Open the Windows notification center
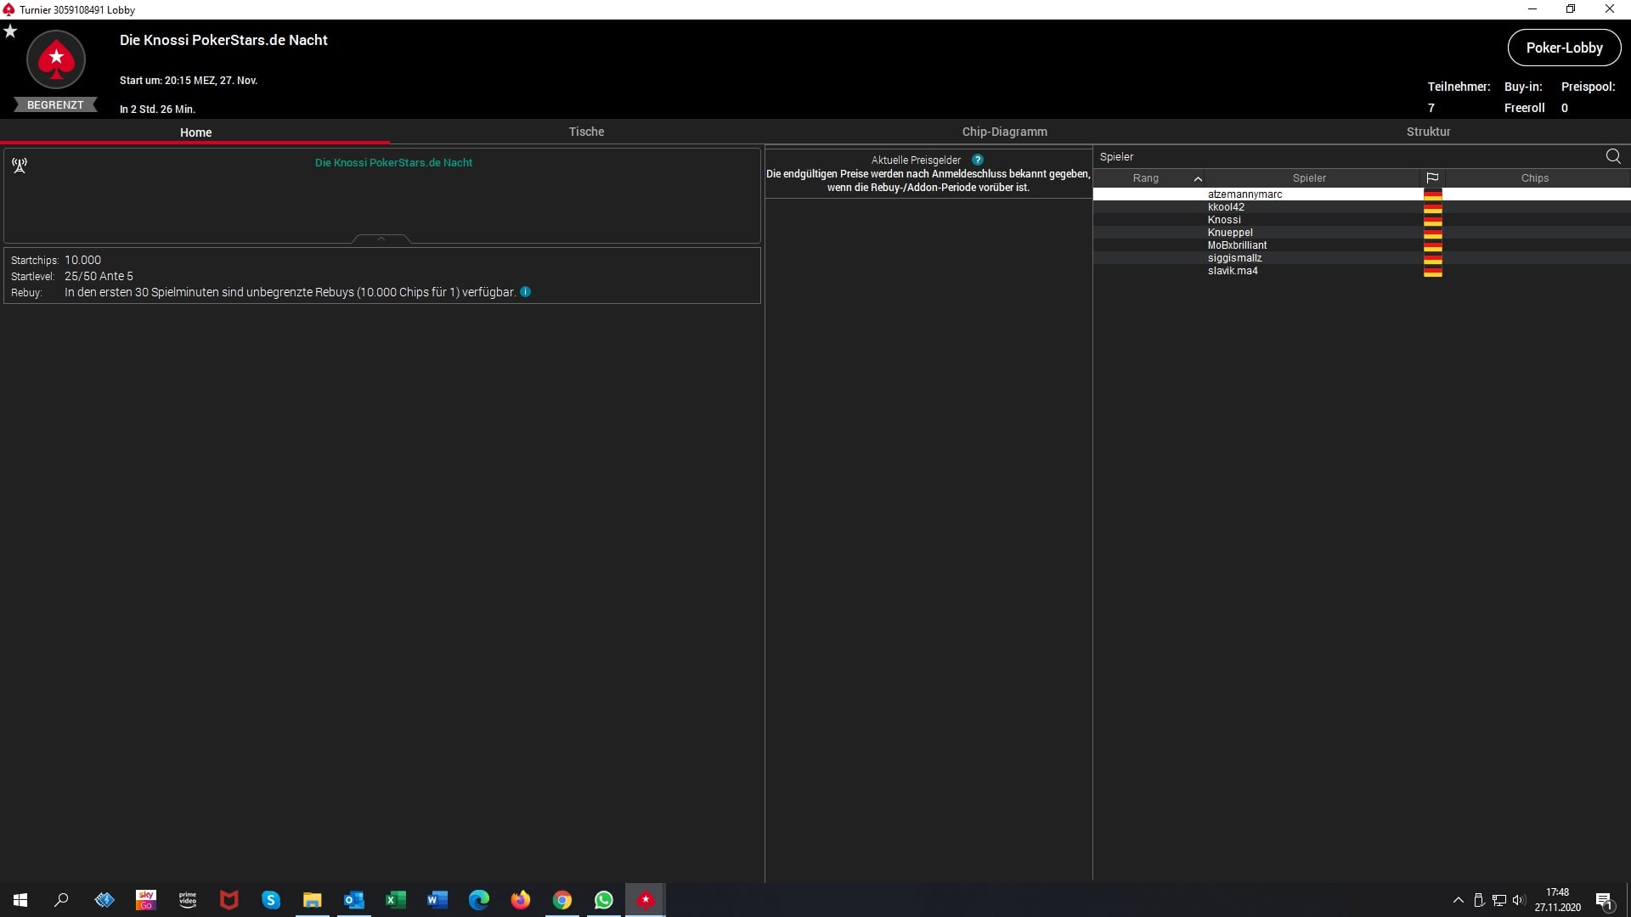Image resolution: width=1631 pixels, height=917 pixels. click(x=1604, y=901)
